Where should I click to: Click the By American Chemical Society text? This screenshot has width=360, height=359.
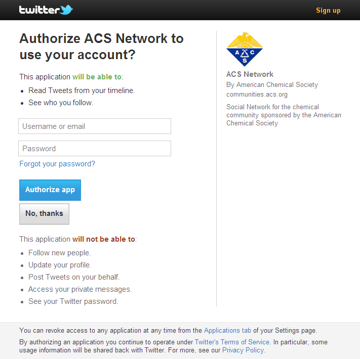click(x=272, y=84)
